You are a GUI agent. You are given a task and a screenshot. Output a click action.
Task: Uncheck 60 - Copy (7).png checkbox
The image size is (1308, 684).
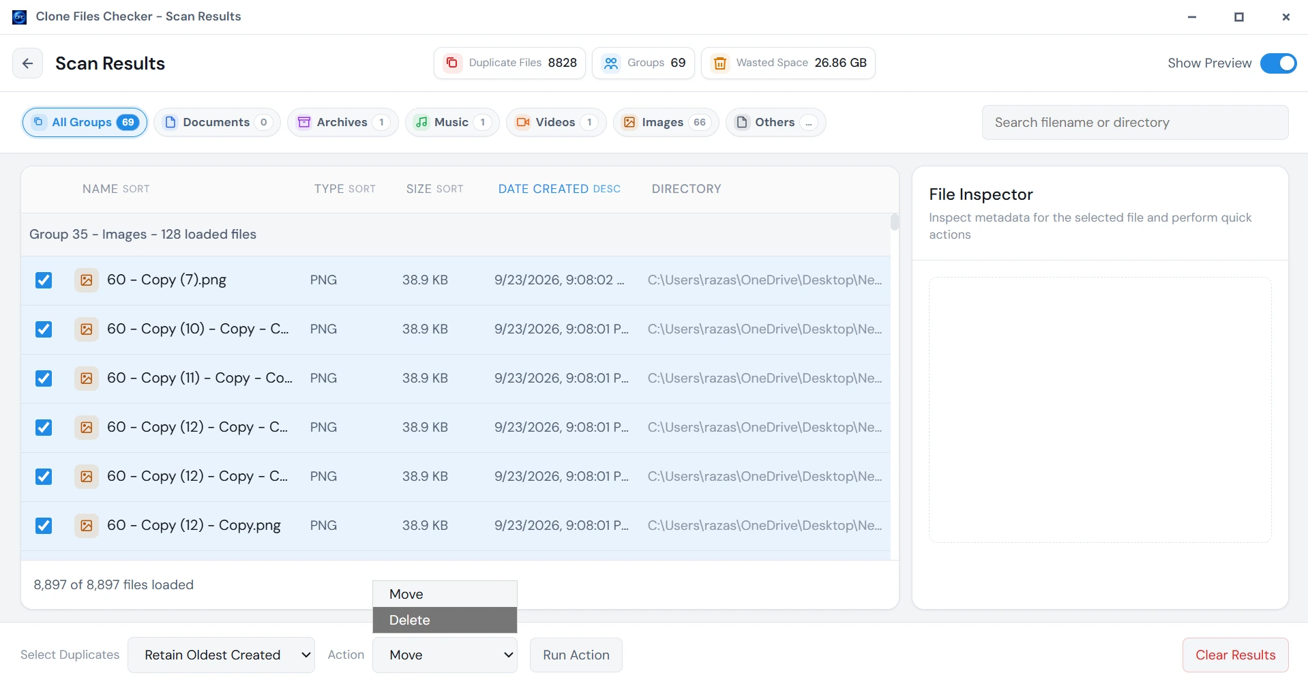tap(44, 280)
